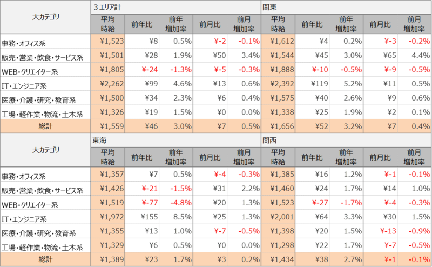
Task: Select the ¥23 前年比 total cell in 東海
Action: 142,260
